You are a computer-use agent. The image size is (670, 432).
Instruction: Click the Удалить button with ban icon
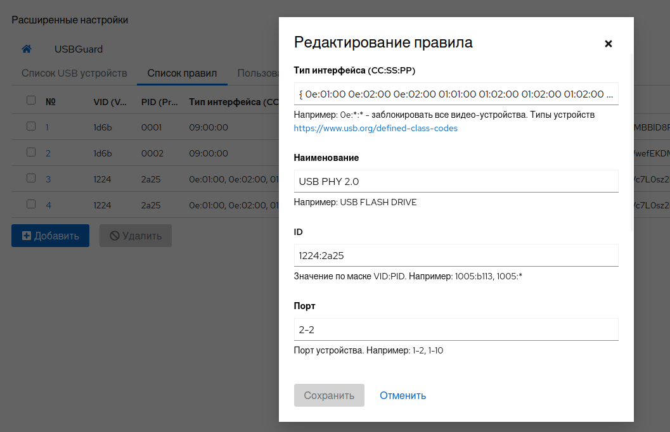135,236
